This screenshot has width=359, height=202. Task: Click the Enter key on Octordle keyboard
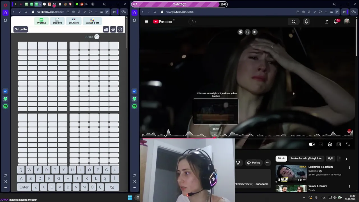point(24,187)
